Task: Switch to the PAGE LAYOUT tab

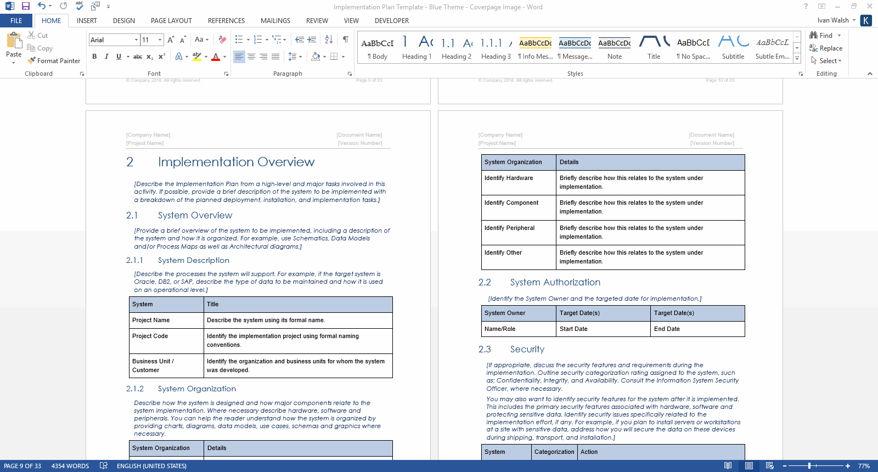Action: click(x=171, y=21)
